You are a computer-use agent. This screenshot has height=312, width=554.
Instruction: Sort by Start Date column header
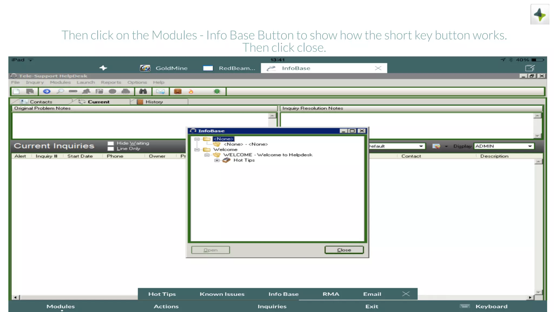point(80,156)
